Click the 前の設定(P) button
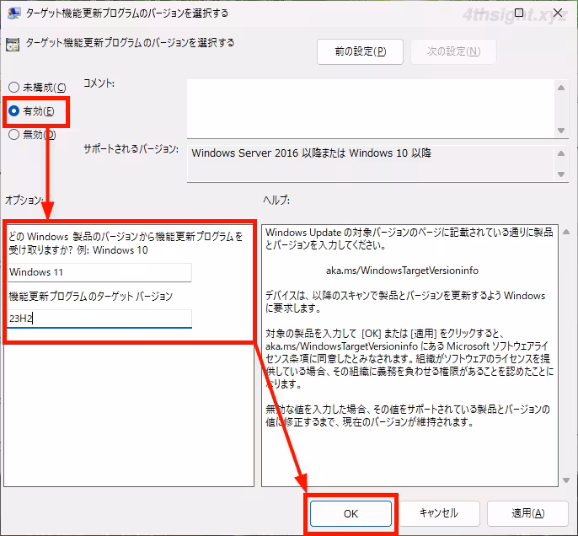The height and width of the screenshot is (536, 578). [x=360, y=51]
